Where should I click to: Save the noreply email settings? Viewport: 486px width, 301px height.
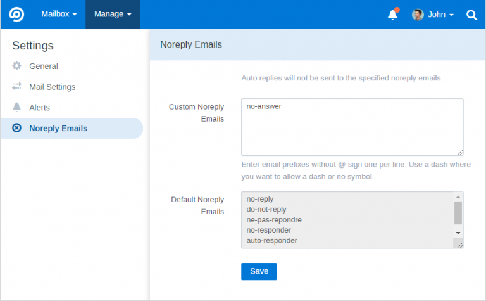click(259, 271)
